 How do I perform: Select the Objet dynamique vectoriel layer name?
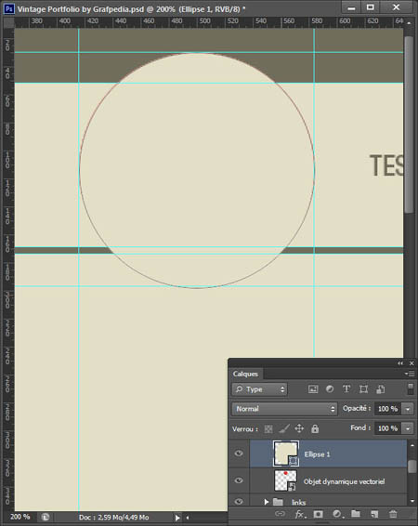(344, 481)
